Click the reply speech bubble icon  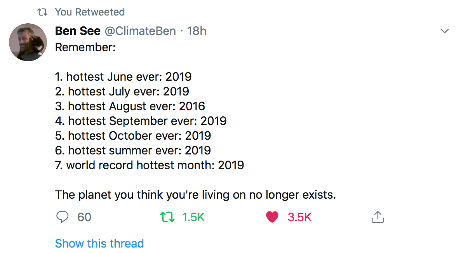(62, 217)
